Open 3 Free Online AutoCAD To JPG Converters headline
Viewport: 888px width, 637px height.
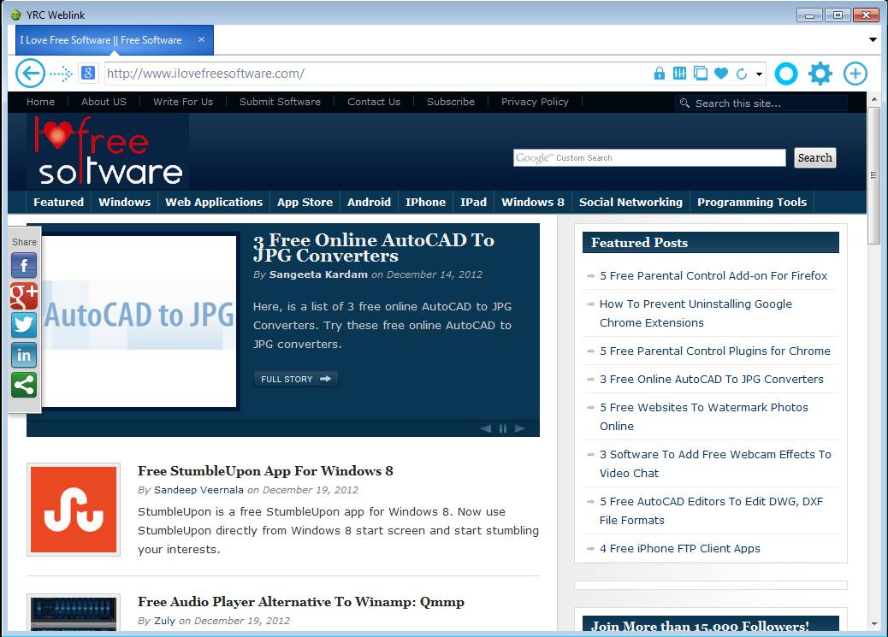click(374, 248)
